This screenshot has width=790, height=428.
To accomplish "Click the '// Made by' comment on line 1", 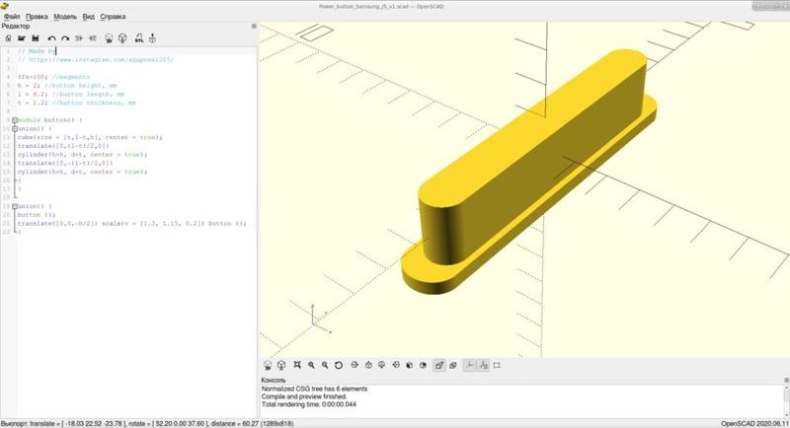I will coord(37,51).
